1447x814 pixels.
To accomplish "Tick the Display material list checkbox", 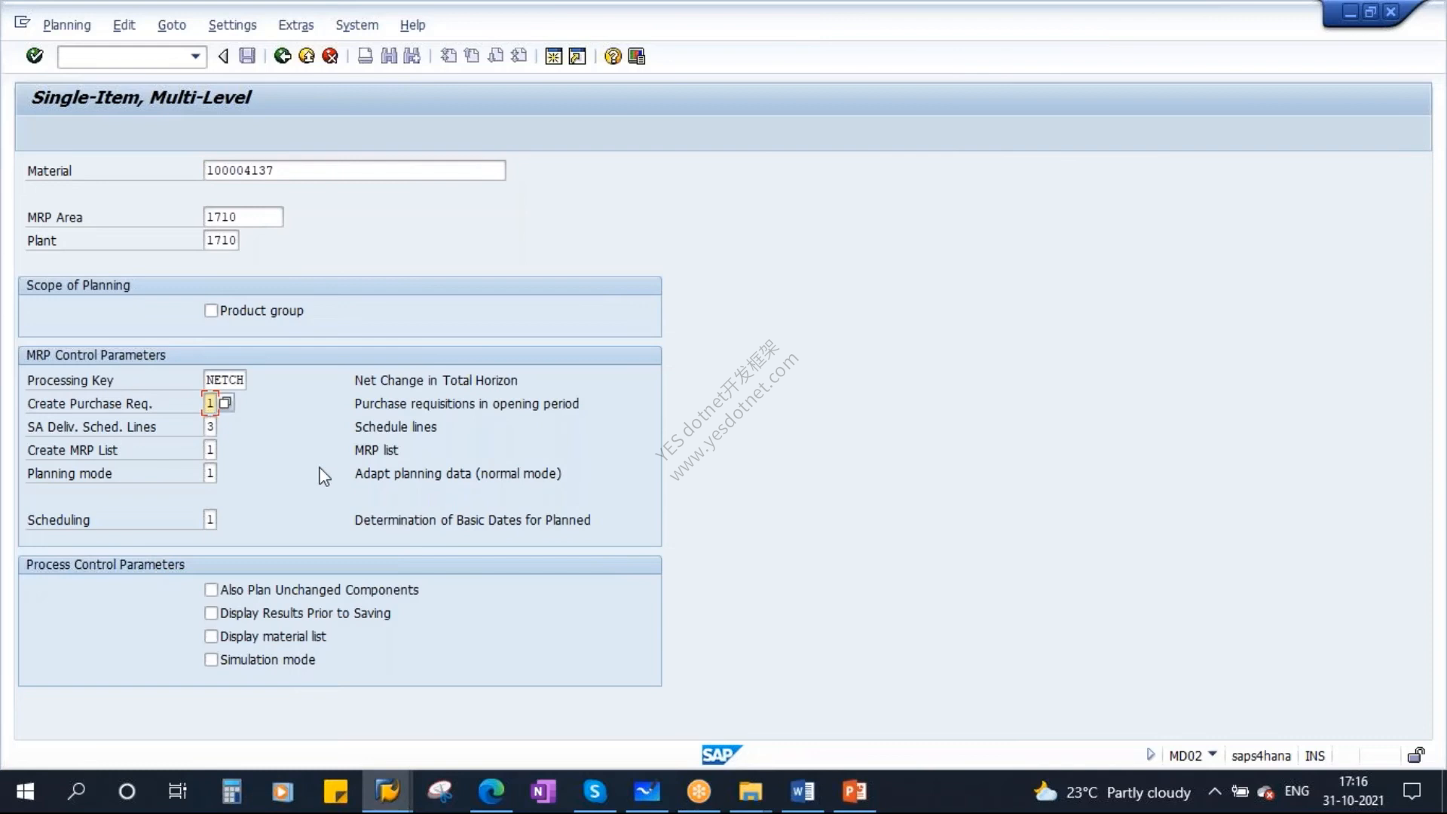I will click(x=211, y=637).
